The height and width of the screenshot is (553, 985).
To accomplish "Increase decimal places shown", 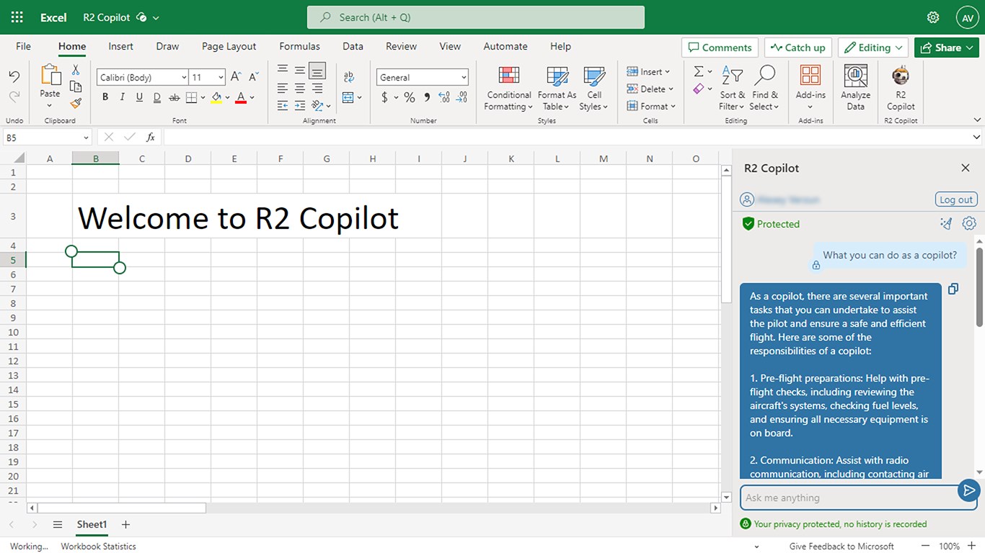I will (x=444, y=97).
